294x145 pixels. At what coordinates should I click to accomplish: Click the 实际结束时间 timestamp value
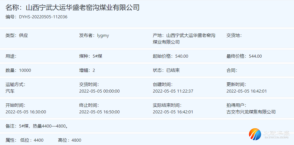coord(173,112)
